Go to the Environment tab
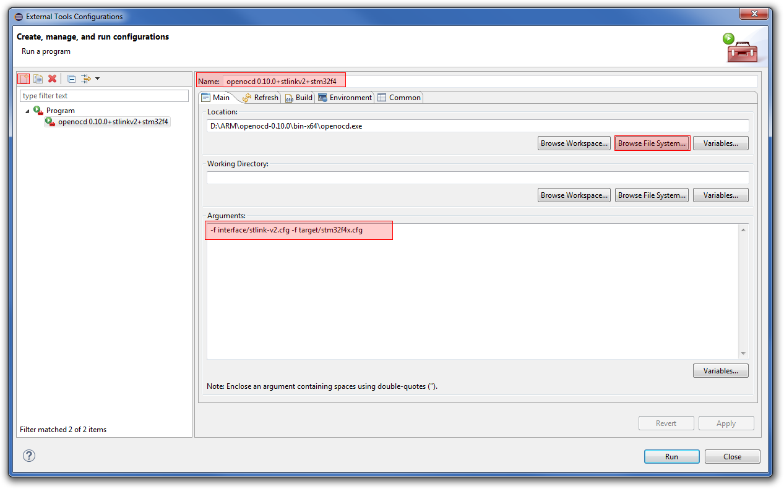This screenshot has height=489, width=784. coord(345,98)
